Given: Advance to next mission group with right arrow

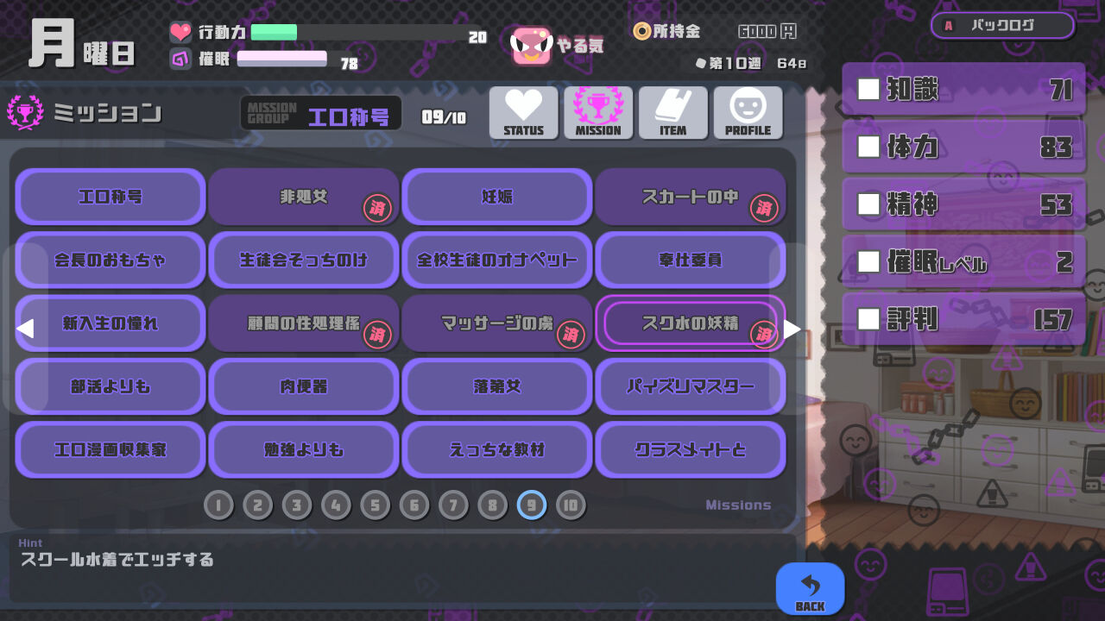Looking at the screenshot, I should tap(792, 329).
